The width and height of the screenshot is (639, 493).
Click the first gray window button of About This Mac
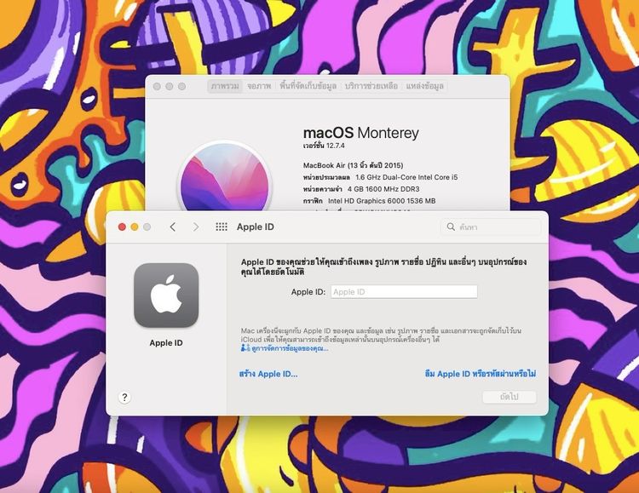click(x=157, y=86)
